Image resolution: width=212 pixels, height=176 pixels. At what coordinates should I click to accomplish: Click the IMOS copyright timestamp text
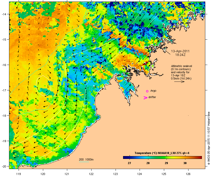click(209, 138)
